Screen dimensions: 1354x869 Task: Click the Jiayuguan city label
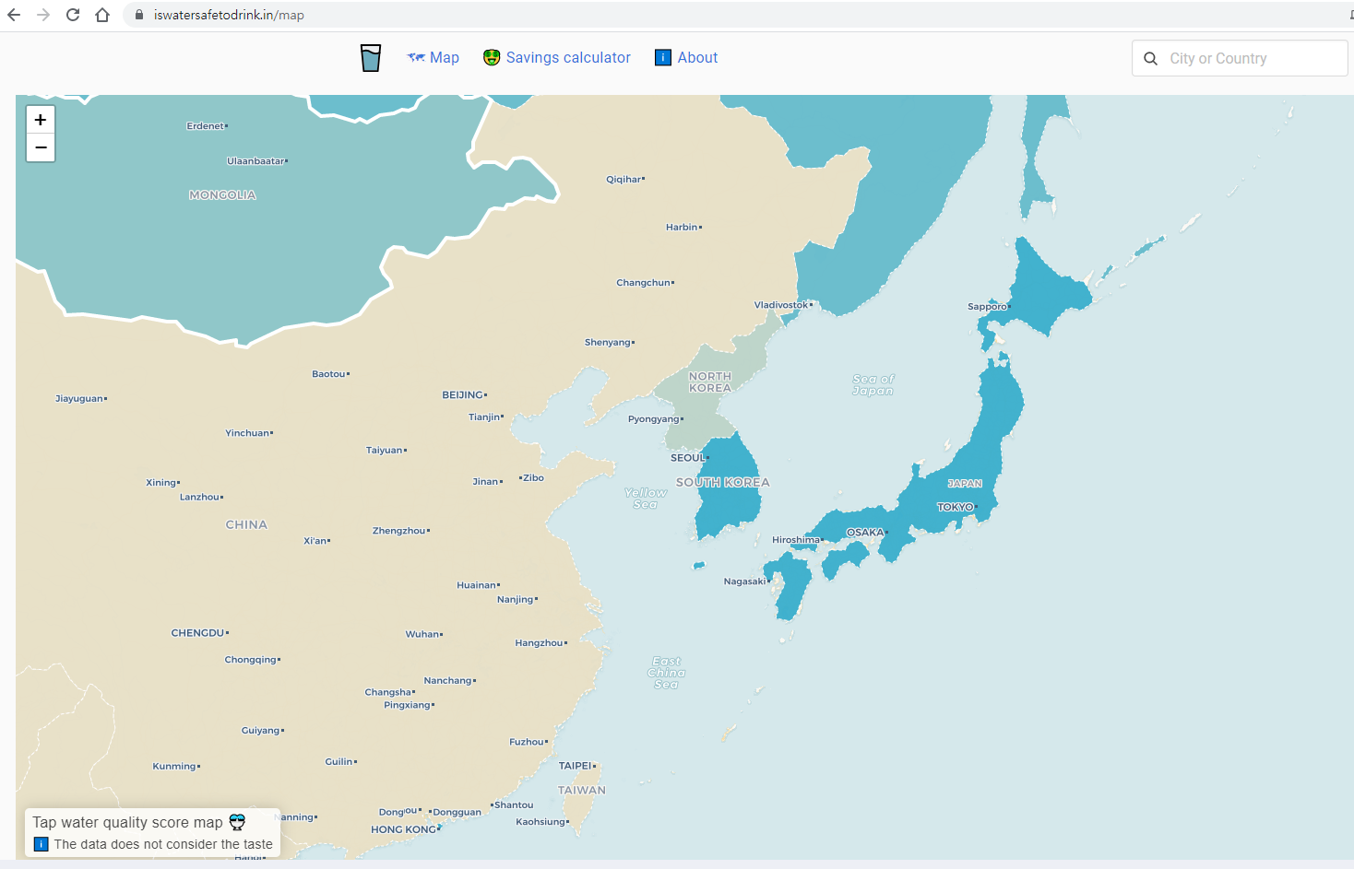[x=79, y=398]
